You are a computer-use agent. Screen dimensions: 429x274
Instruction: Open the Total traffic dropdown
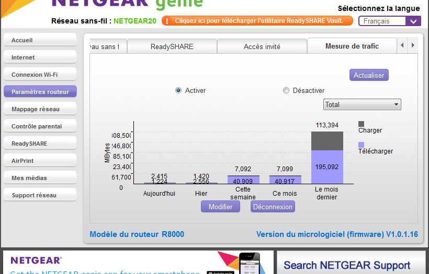(362, 104)
